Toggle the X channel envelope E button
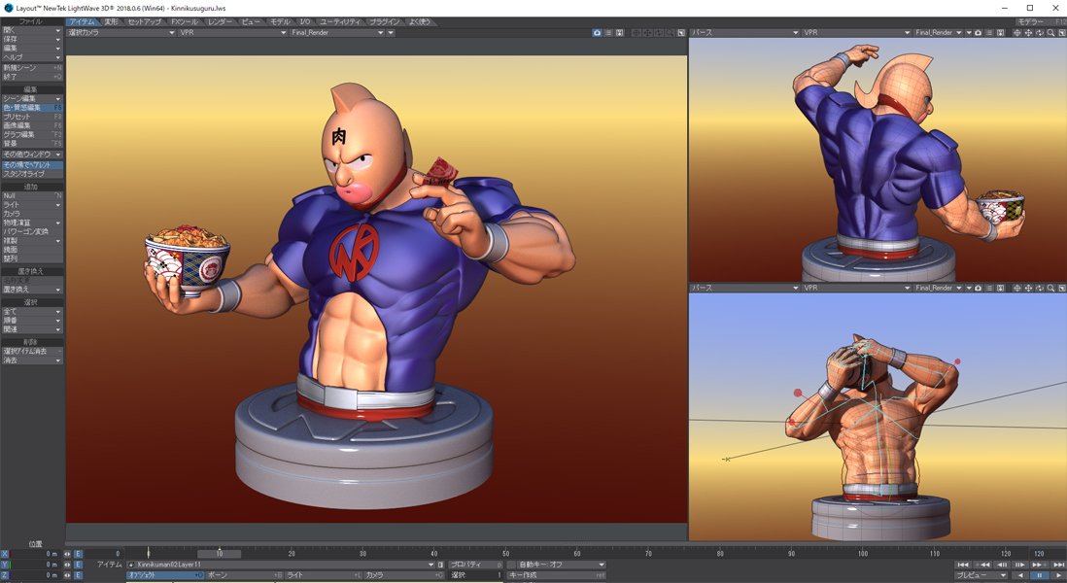Screen dimensions: 1067x583 [78, 554]
